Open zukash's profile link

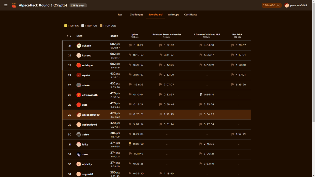[x=87, y=46]
